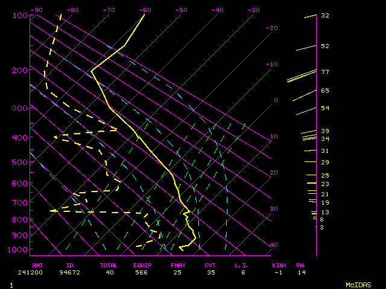
Task: Click the frame number 1 at bottom left
Action: [x=11, y=284]
